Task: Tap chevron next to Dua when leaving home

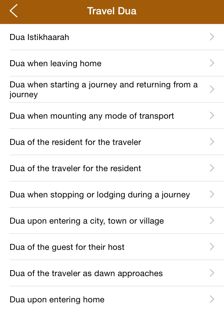Action: coord(212,63)
